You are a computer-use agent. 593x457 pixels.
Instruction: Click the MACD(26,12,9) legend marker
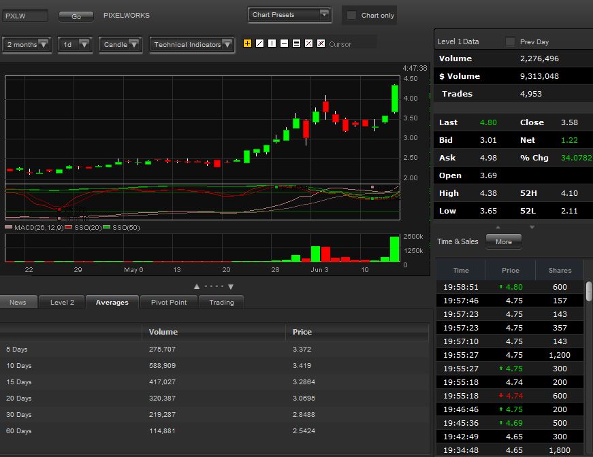coord(9,227)
